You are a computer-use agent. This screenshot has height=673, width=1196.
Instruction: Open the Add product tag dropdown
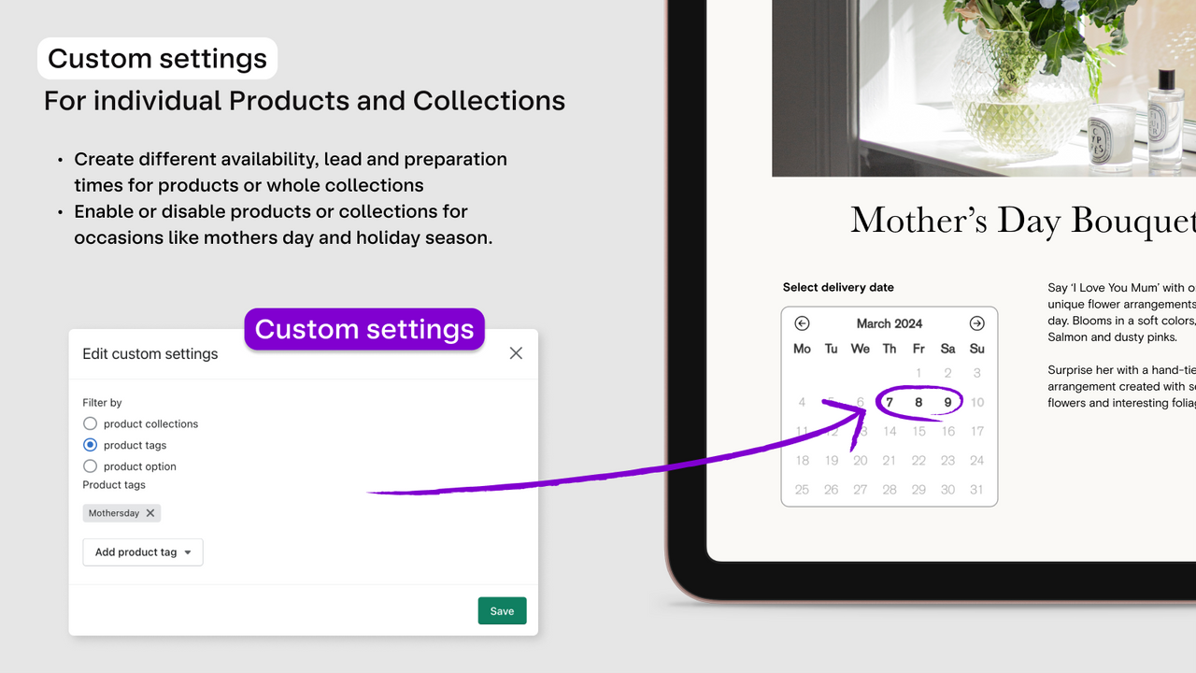[x=142, y=551]
